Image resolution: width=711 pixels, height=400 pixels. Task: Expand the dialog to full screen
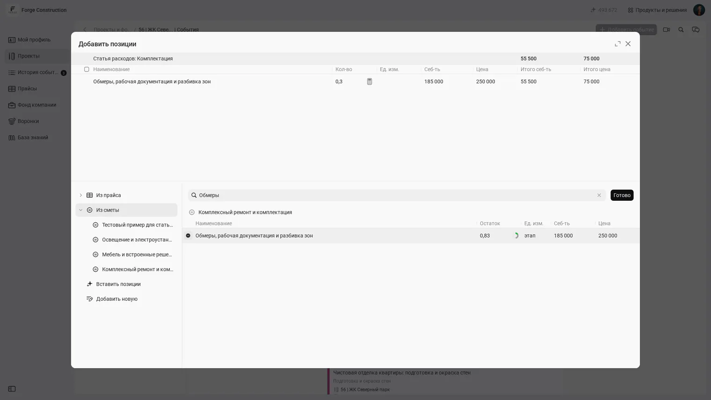pos(617,44)
